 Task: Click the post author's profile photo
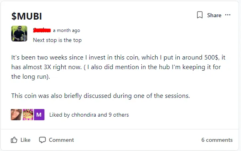pyautogui.click(x=19, y=34)
